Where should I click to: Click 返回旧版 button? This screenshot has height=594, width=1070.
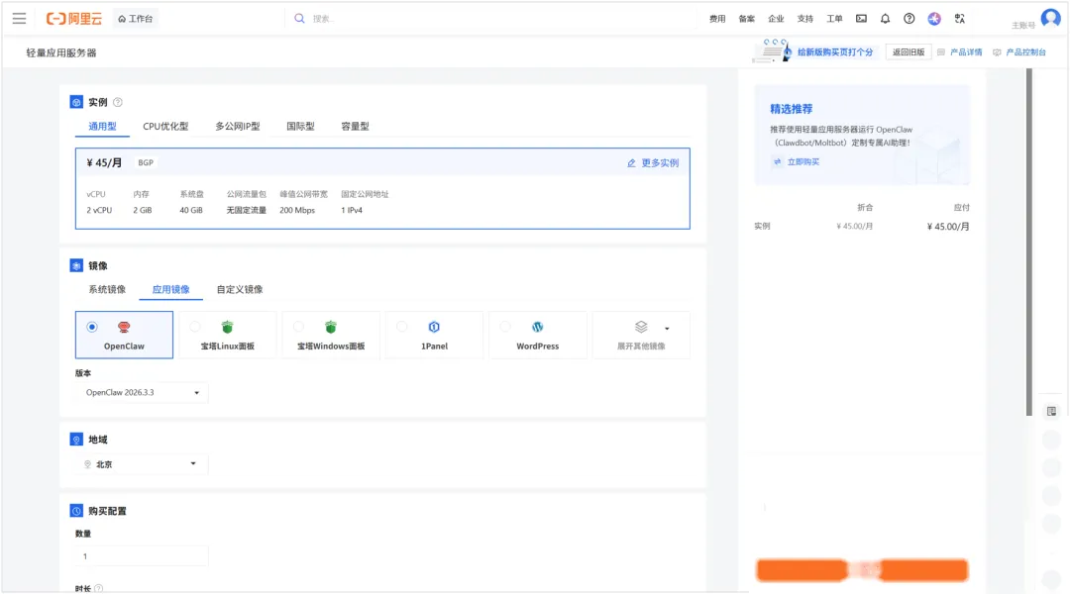(x=909, y=51)
